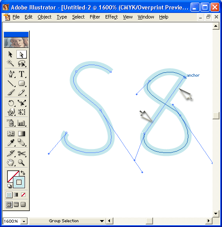Pick the Scissors tool
The width and height of the screenshot is (222, 227).
click(x=22, y=153)
